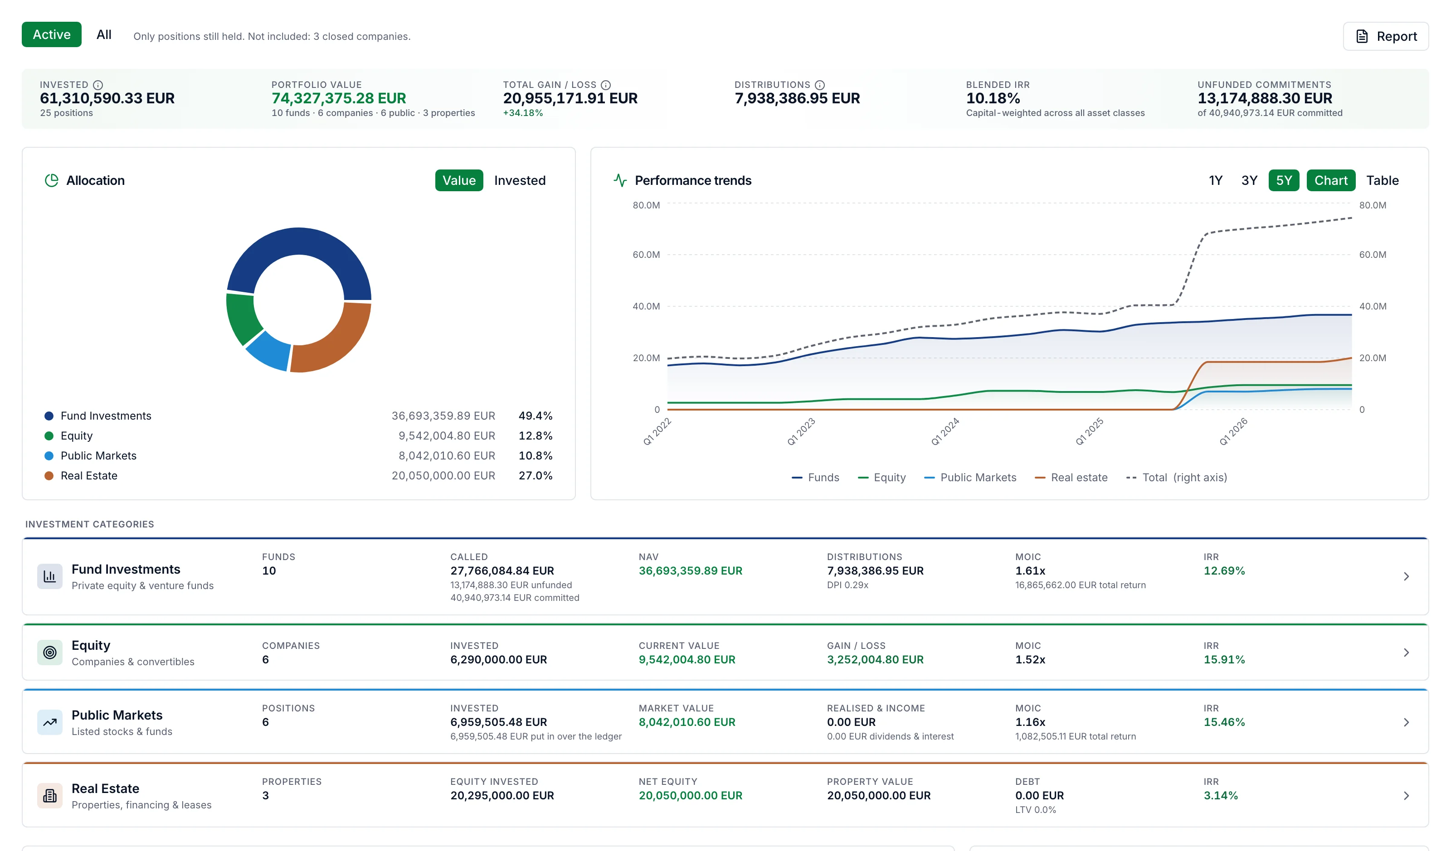Click the Investment Categories heading
Viewport: 1451px width, 851px height.
click(90, 524)
